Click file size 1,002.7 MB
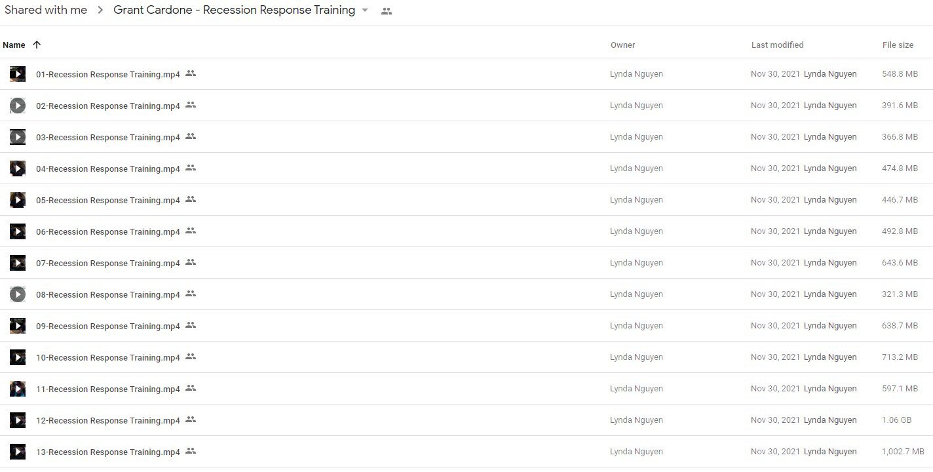The width and height of the screenshot is (933, 472). [x=903, y=452]
